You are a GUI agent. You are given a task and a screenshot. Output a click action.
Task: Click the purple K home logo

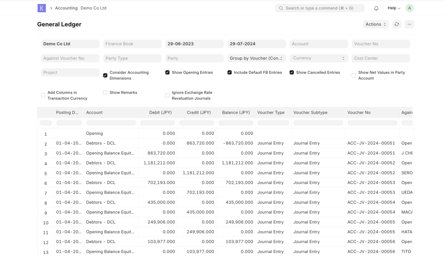click(41, 8)
